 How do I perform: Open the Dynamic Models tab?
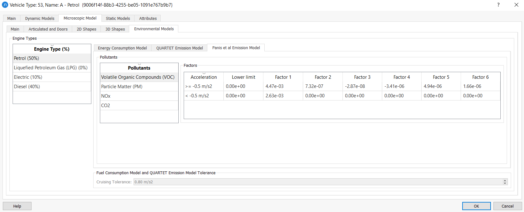[x=40, y=18]
